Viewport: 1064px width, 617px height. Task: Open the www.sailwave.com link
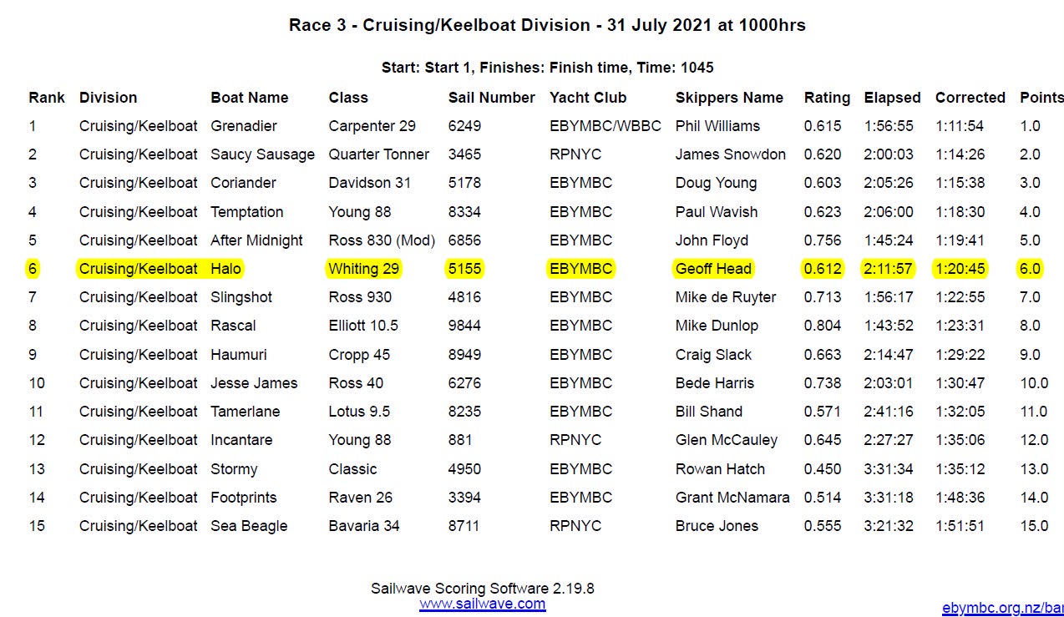pos(482,604)
